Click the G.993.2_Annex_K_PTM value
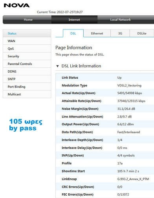154x198 pixels. (133, 179)
